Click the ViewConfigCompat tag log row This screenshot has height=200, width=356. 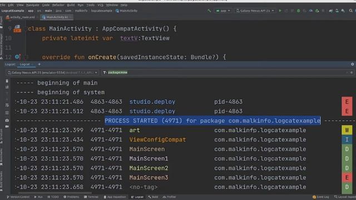tap(178, 139)
